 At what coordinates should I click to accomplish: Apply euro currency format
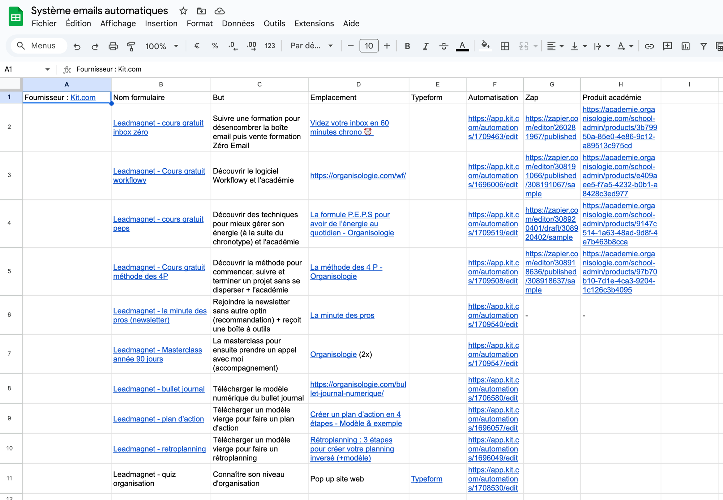click(197, 46)
